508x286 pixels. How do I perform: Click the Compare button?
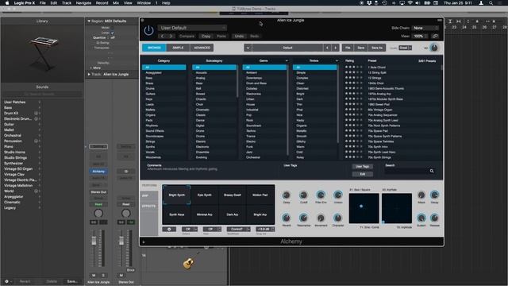tap(187, 37)
